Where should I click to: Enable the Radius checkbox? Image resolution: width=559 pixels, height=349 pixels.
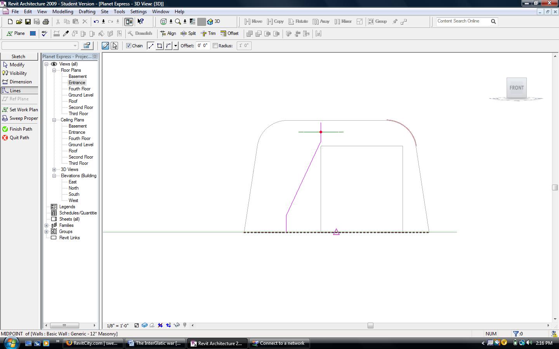[215, 46]
